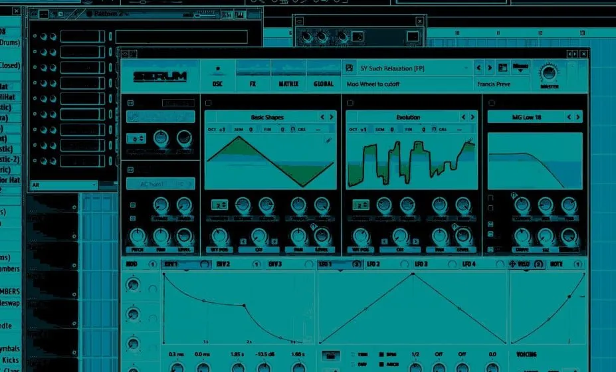616x372 pixels.
Task: Click the sub oscillator octave stepper
Action: coord(136,139)
